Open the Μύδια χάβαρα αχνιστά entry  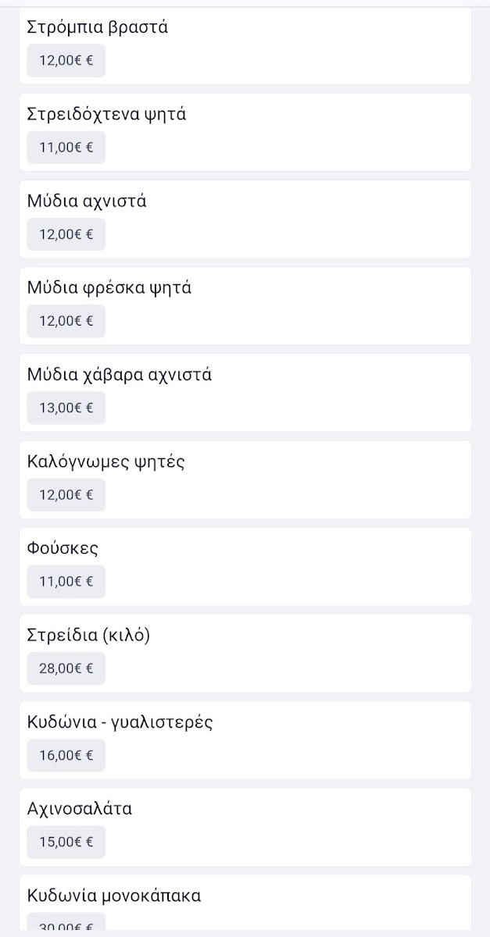[120, 375]
